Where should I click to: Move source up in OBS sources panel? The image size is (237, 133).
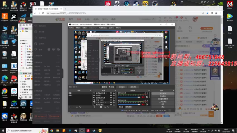(105, 107)
